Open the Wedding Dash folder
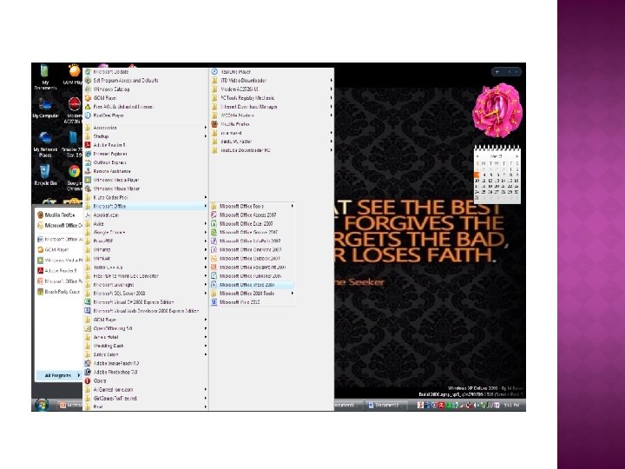625x469 pixels. 146,346
